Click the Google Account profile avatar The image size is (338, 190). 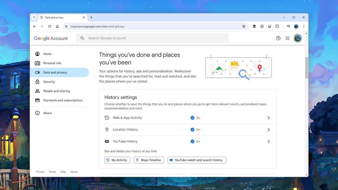(x=297, y=38)
